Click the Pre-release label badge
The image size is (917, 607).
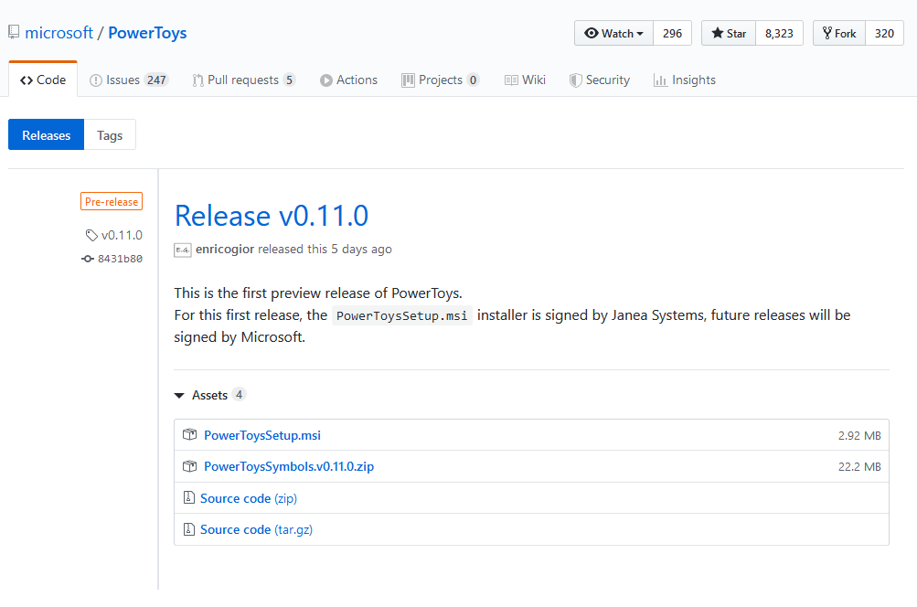112,201
